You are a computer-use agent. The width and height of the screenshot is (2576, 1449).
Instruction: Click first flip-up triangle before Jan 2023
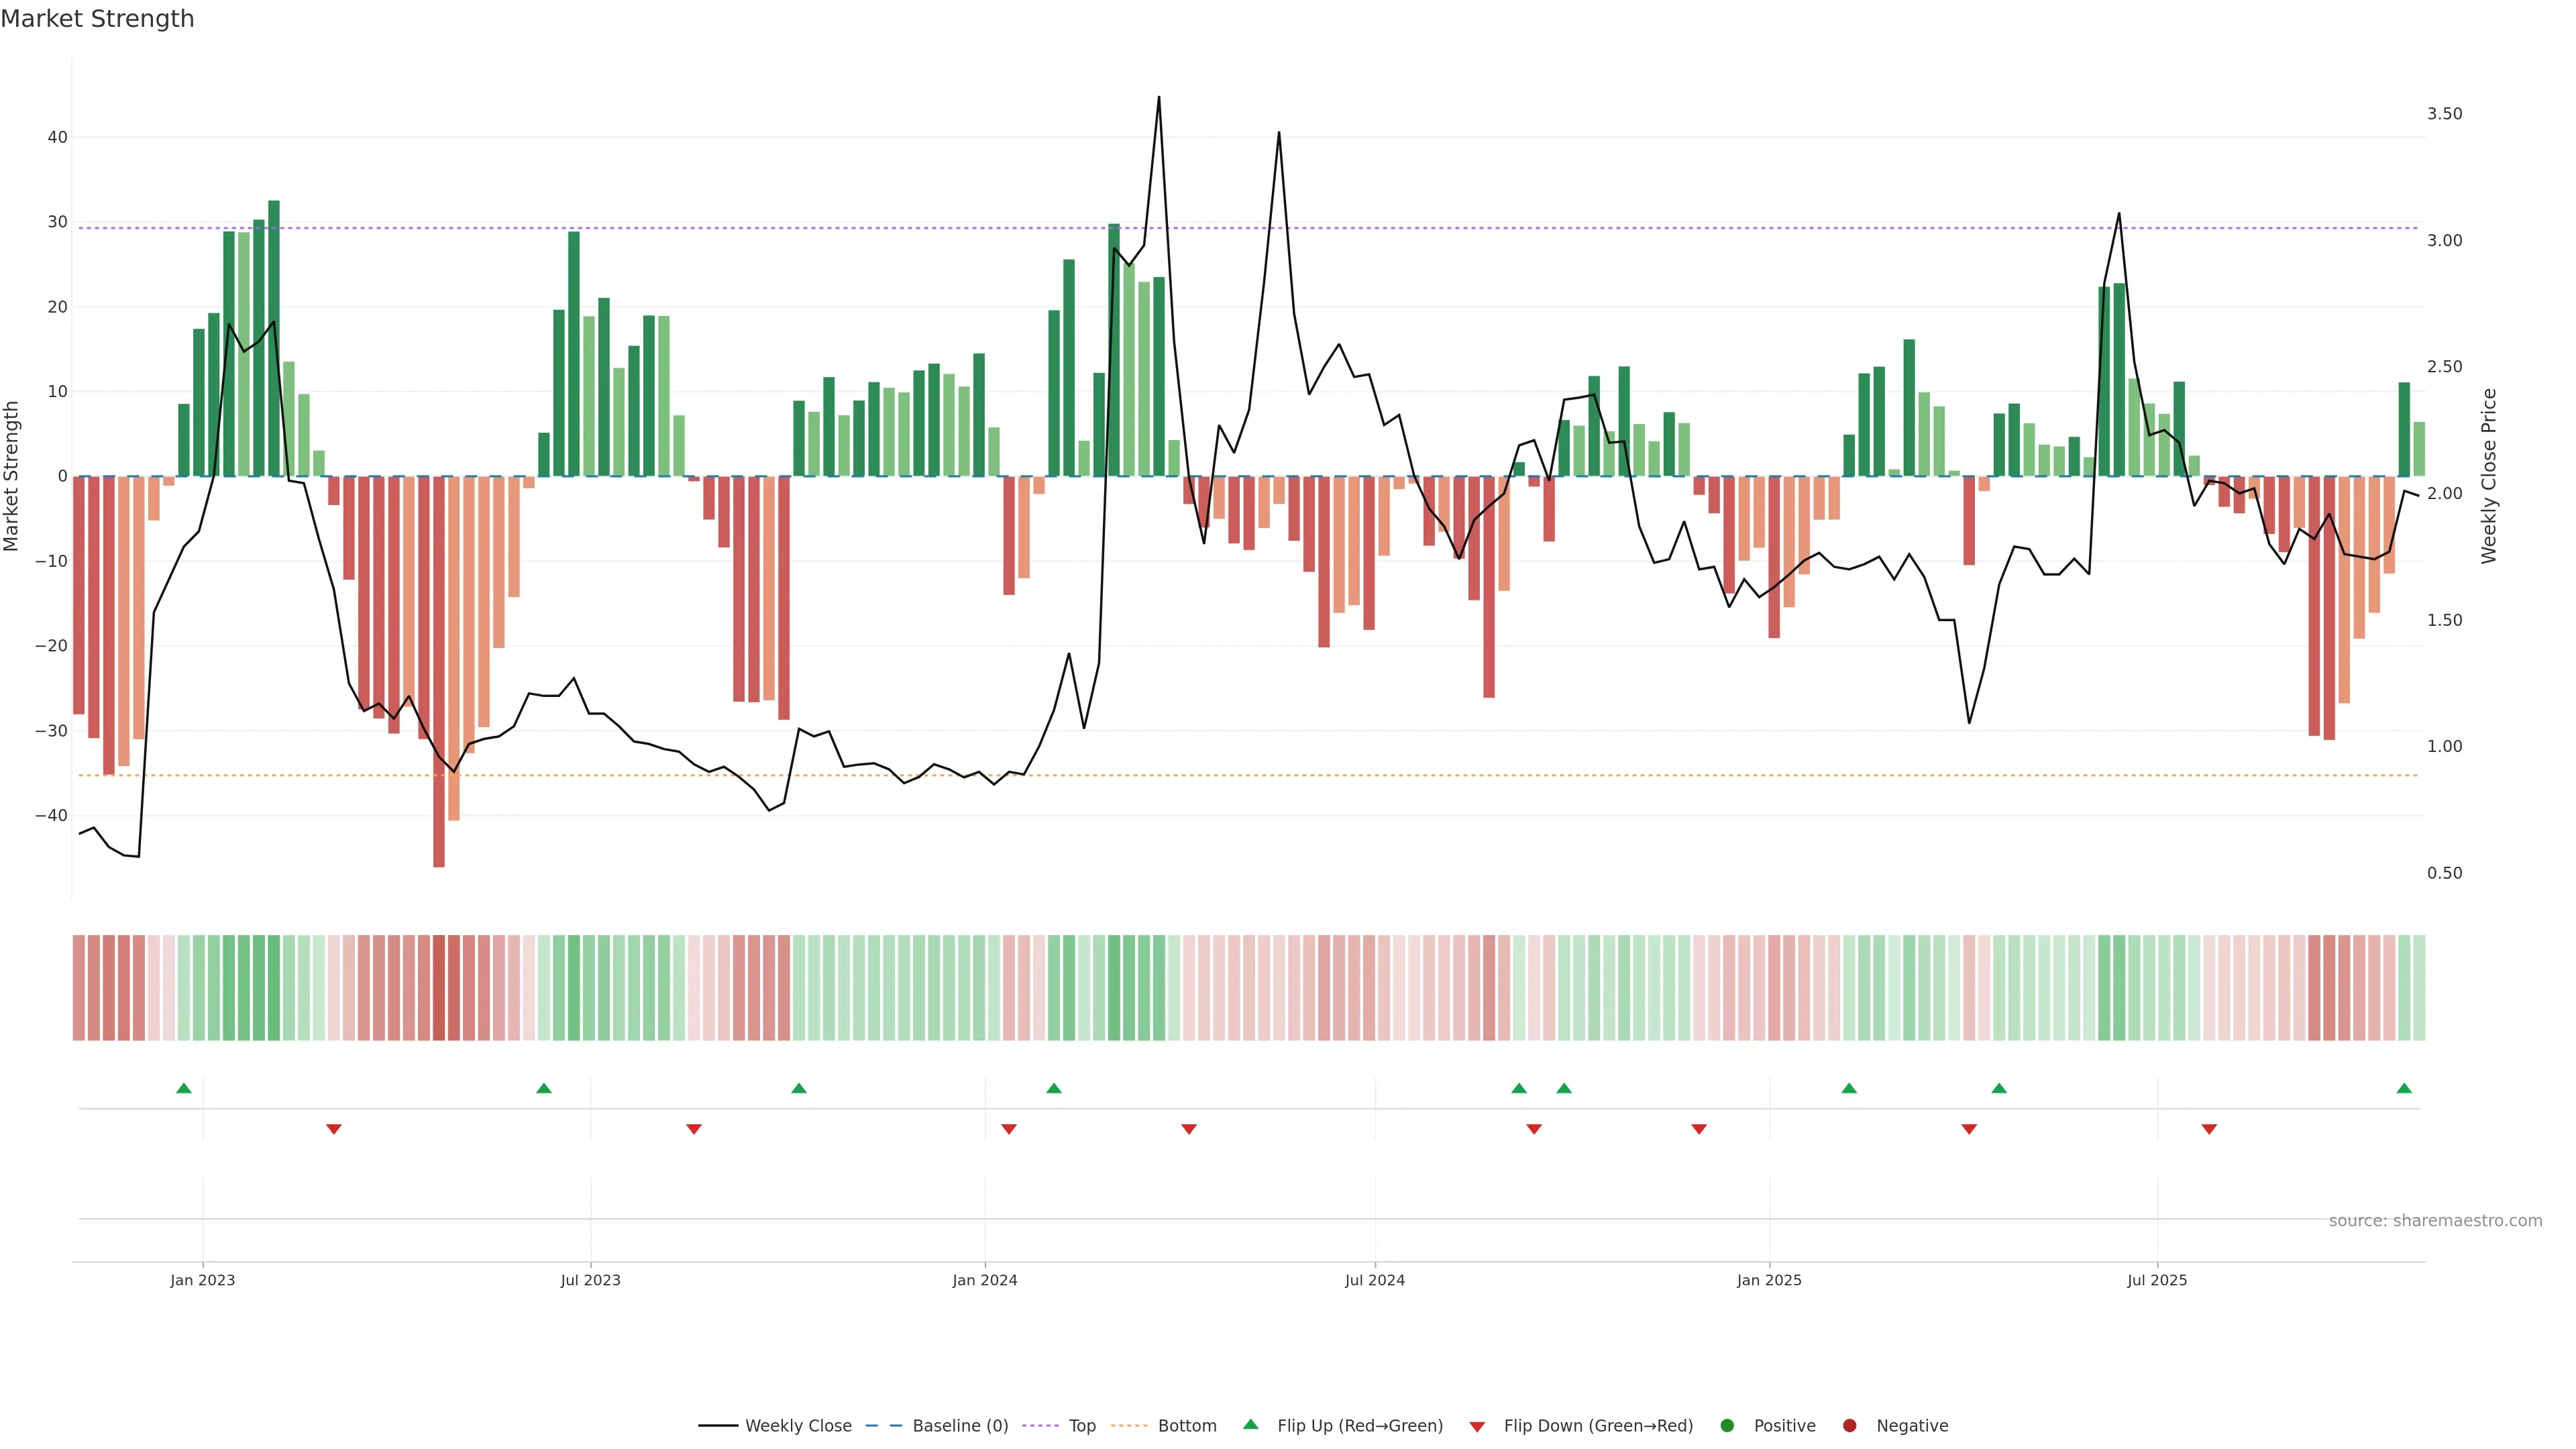coord(184,1088)
